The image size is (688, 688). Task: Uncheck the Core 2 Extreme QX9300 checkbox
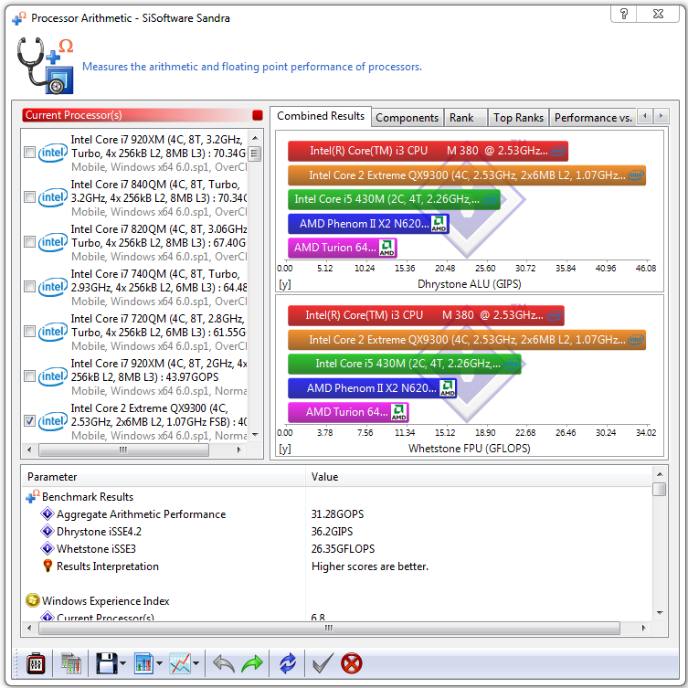pyautogui.click(x=29, y=421)
